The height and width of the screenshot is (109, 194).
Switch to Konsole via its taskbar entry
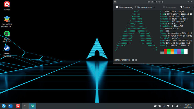25,106
